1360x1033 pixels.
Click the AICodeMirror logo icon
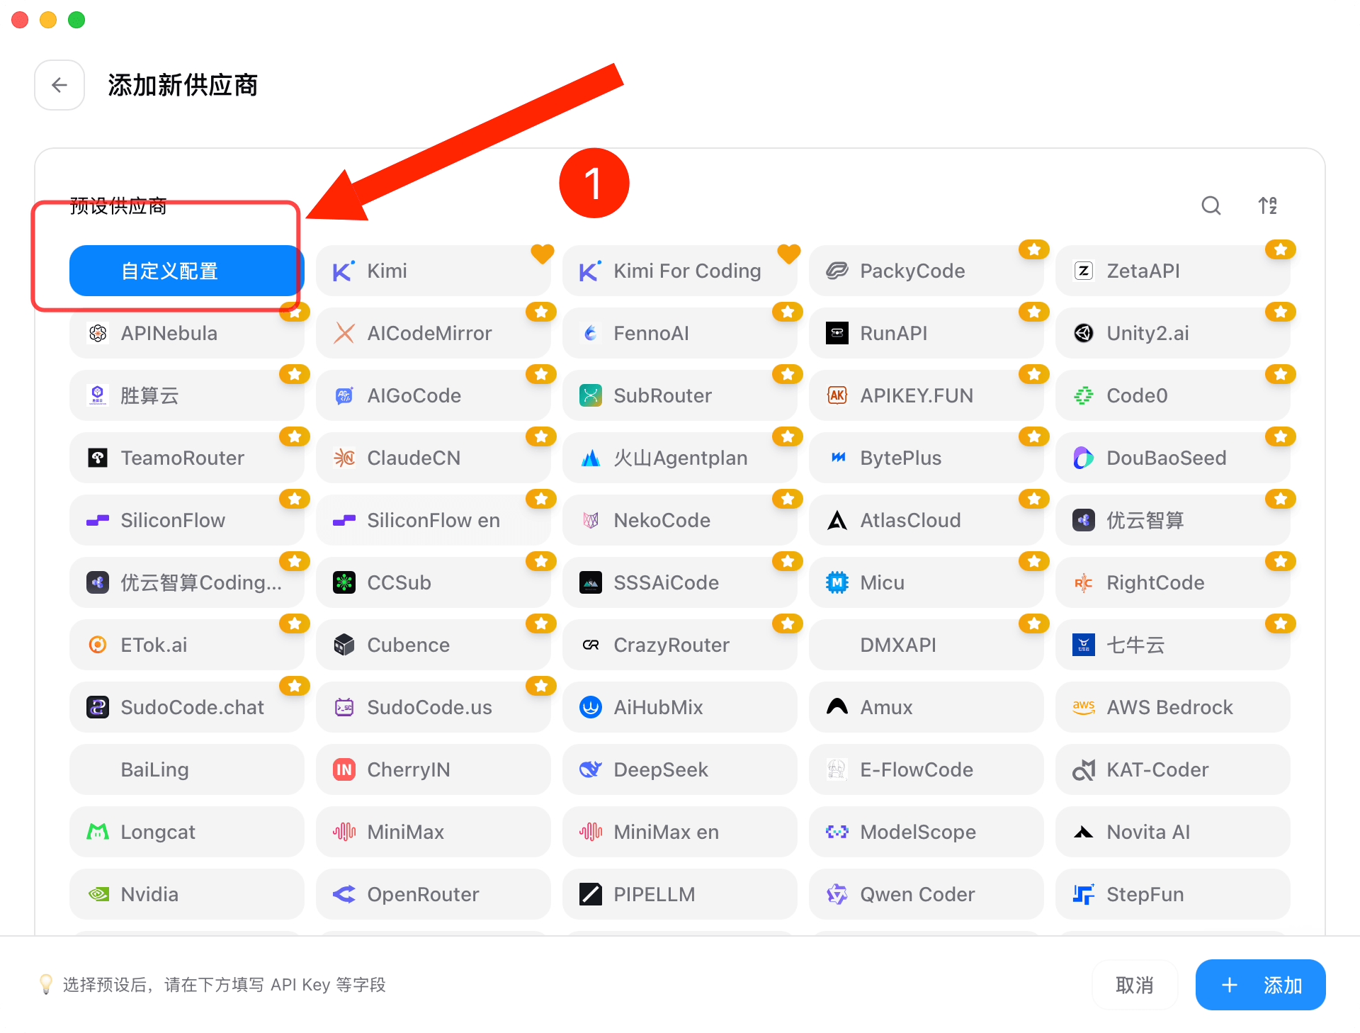coord(344,333)
